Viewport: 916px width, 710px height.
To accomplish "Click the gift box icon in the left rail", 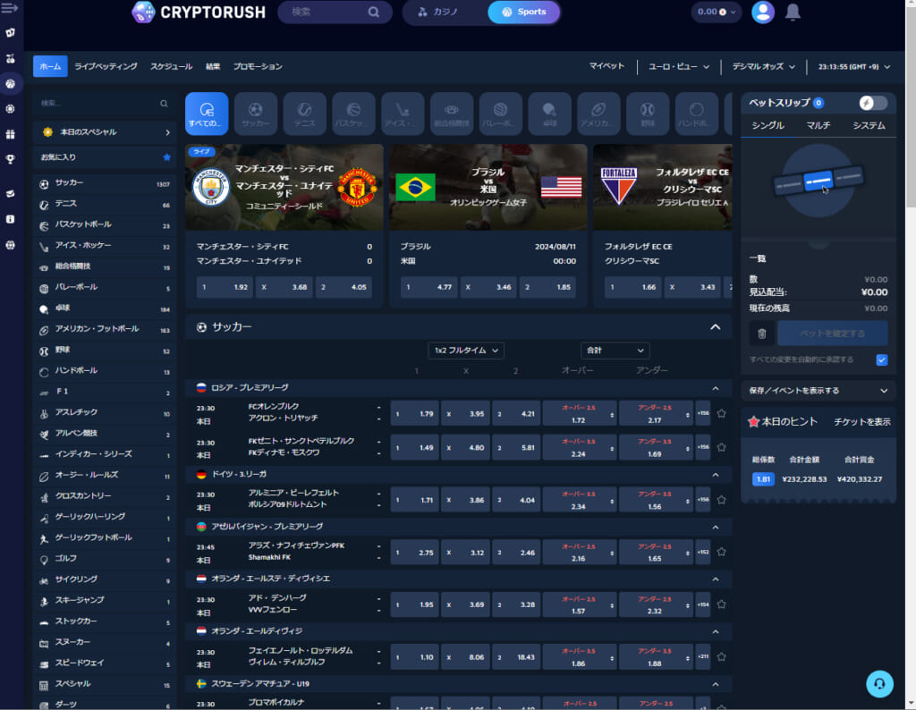I will 10,134.
